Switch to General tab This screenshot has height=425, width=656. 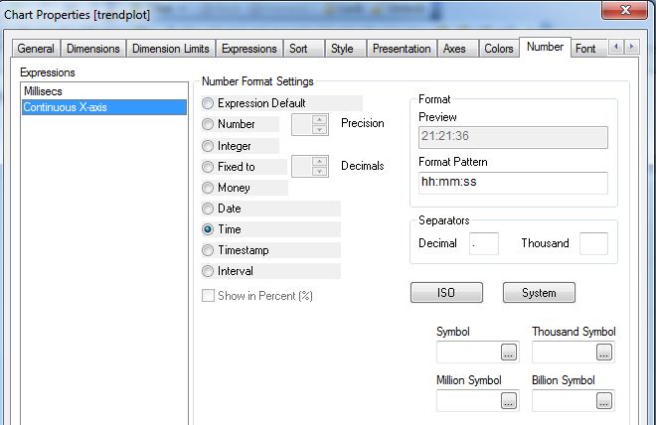36,49
